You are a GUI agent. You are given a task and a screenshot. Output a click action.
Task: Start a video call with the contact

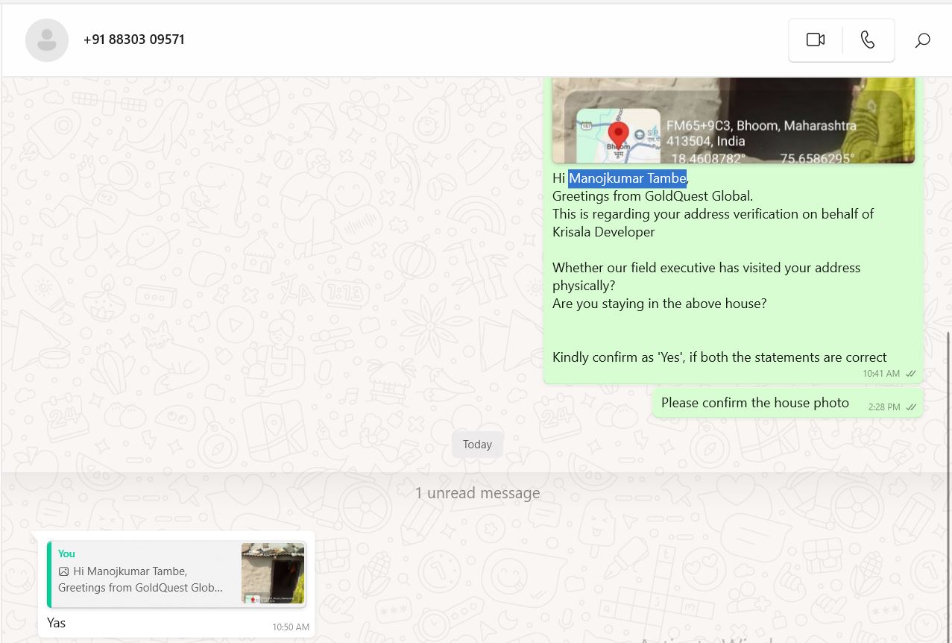[x=816, y=40]
